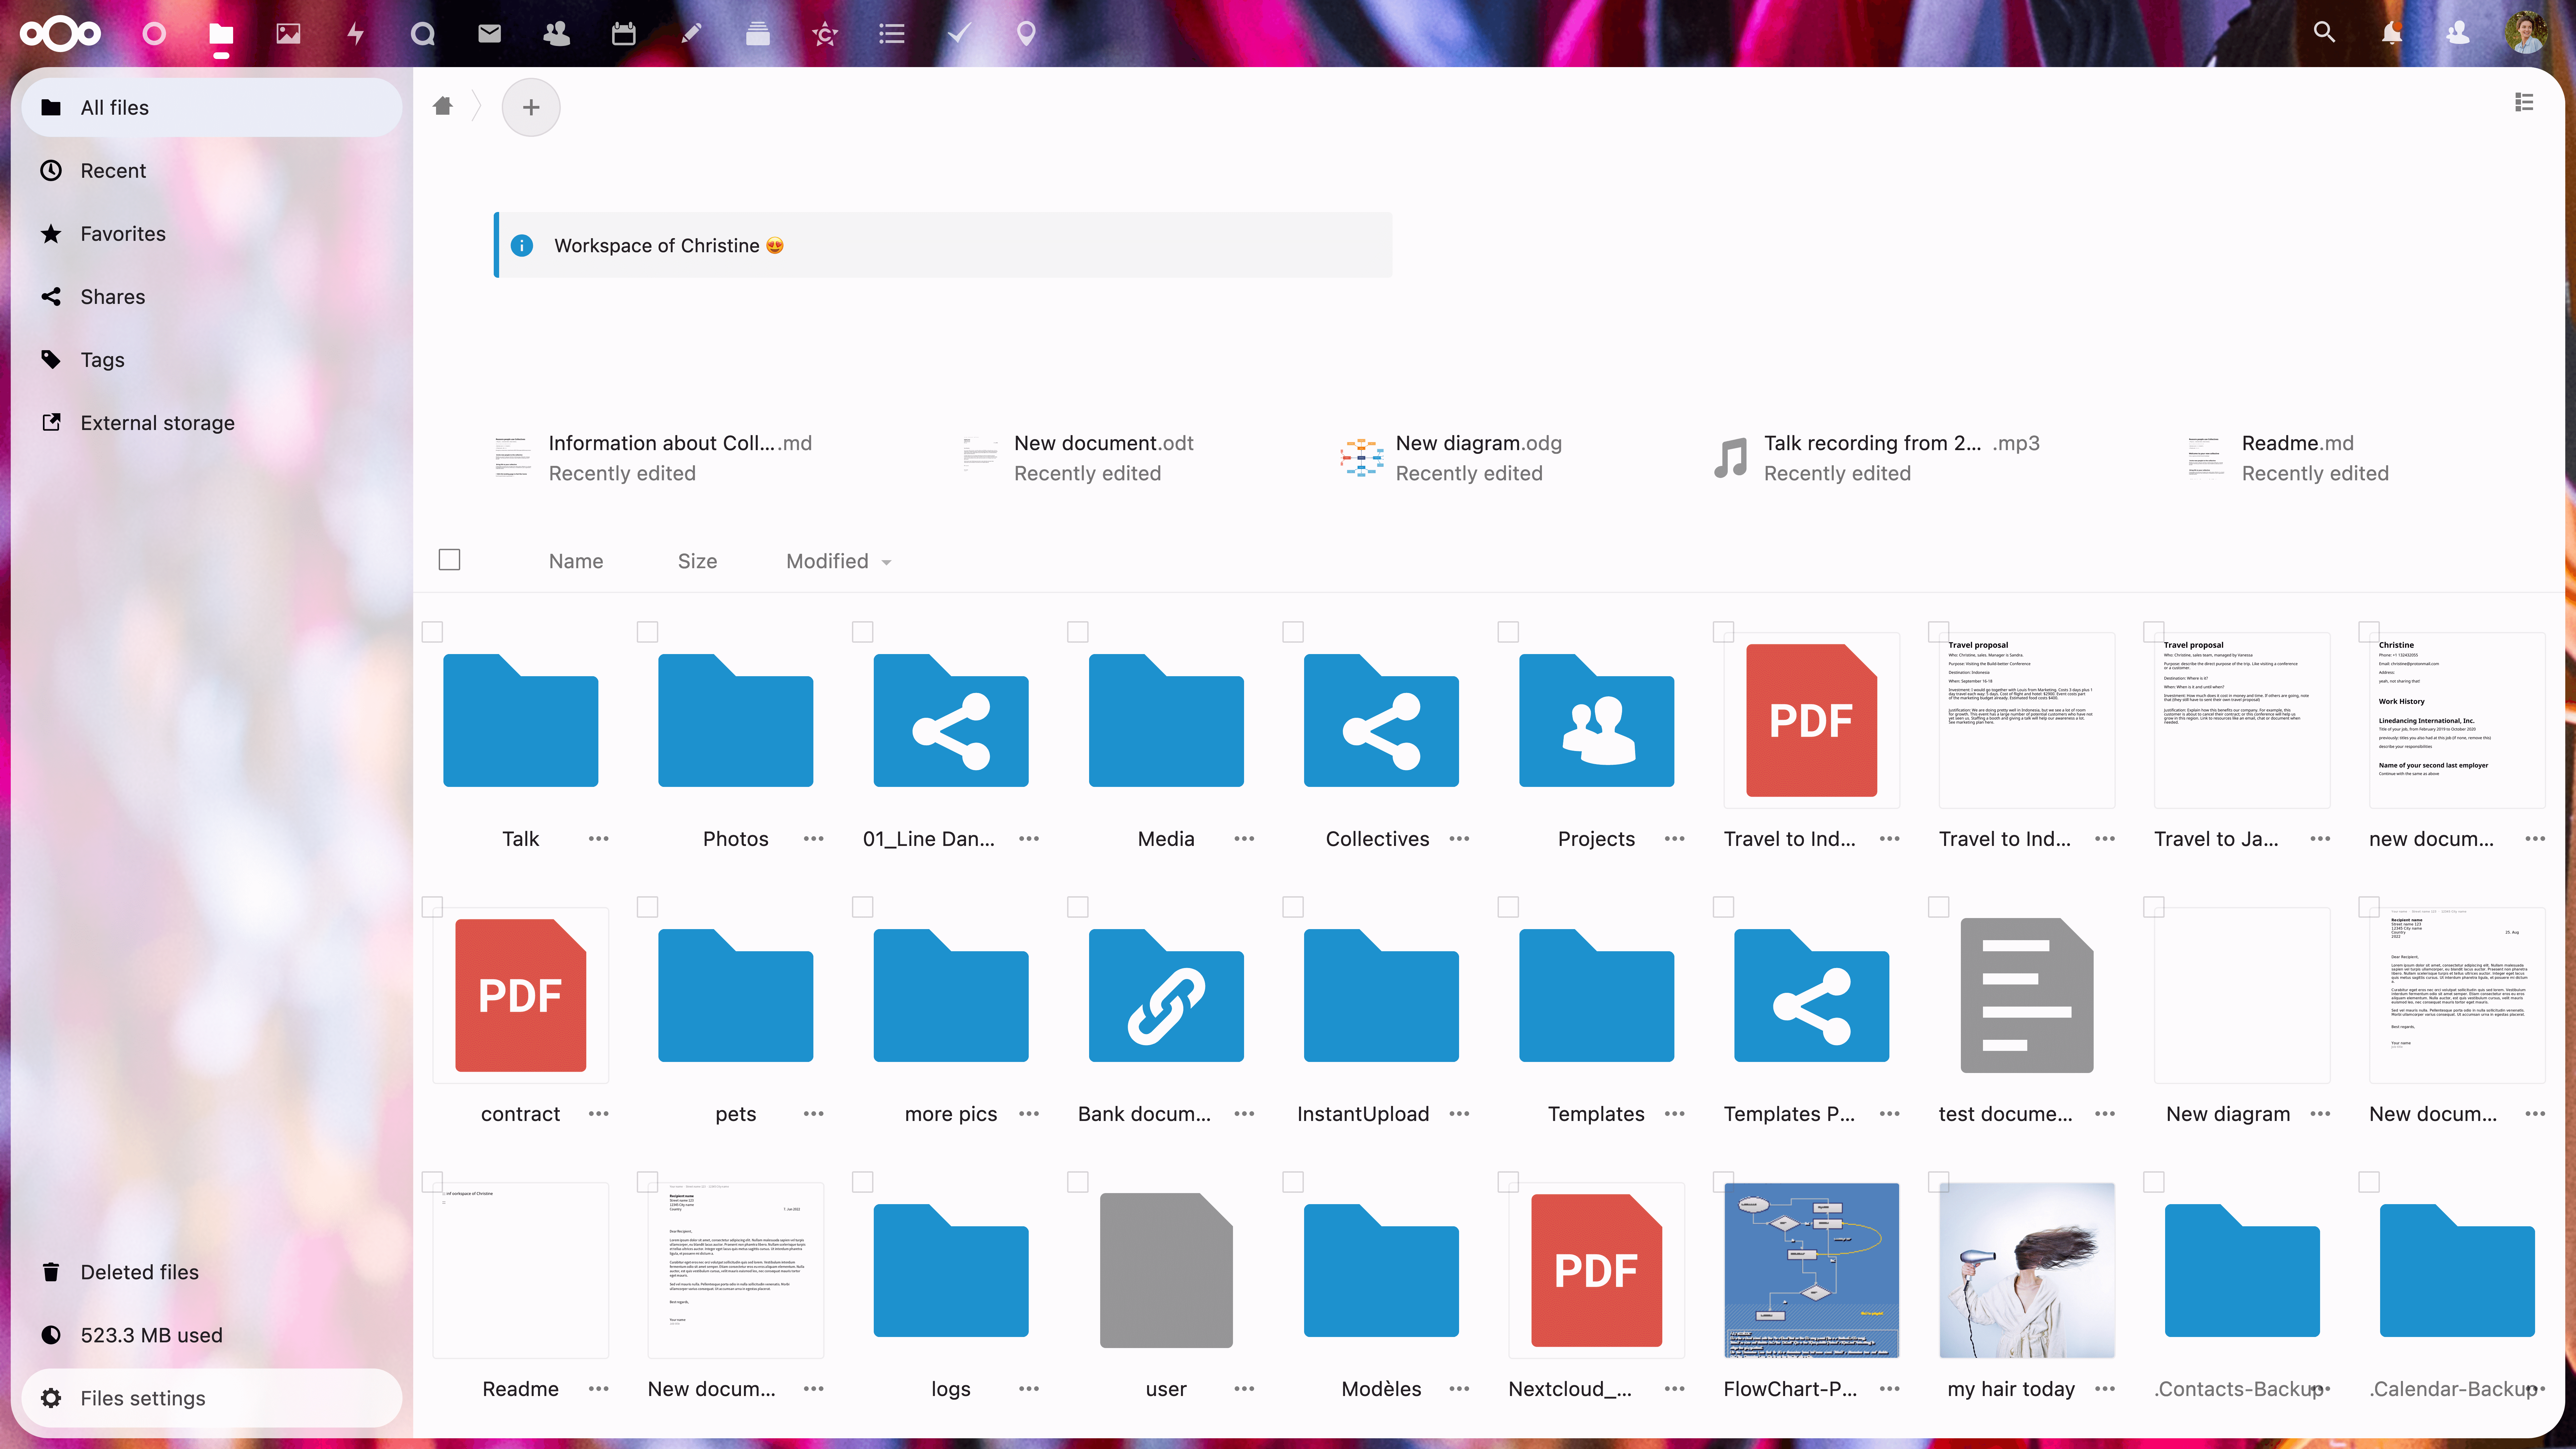
Task: Click the 523.3 MB used quota
Action: tap(212, 1335)
